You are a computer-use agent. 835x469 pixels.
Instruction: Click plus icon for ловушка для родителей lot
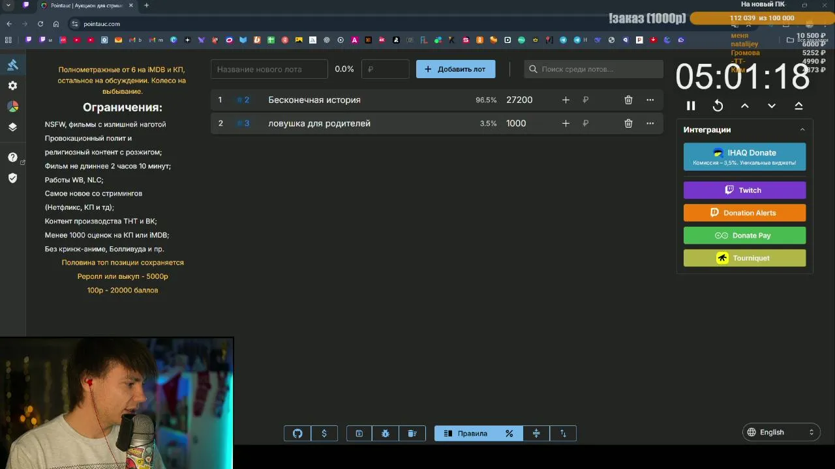(566, 123)
